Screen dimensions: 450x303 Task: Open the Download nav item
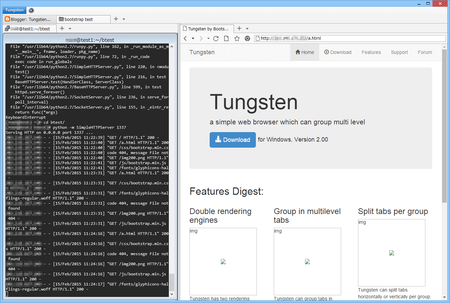click(x=338, y=52)
